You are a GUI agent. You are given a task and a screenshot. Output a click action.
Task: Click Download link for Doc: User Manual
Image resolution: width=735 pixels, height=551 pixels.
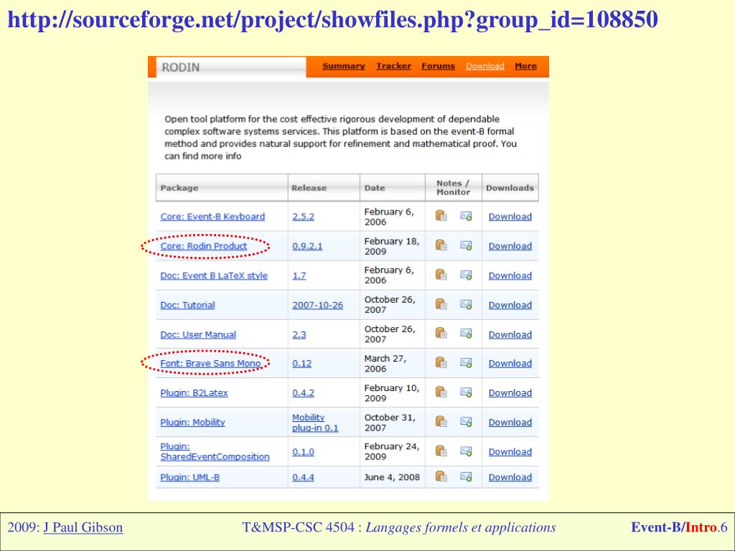click(x=510, y=334)
